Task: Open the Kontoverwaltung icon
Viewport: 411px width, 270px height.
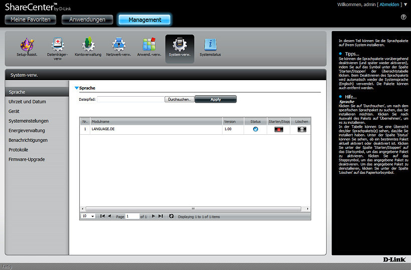Action: tap(88, 45)
